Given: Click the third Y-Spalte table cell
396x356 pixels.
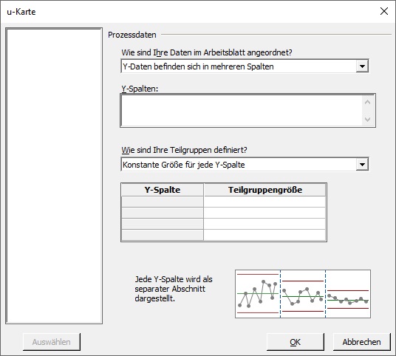Looking at the screenshot, I should (x=163, y=224).
